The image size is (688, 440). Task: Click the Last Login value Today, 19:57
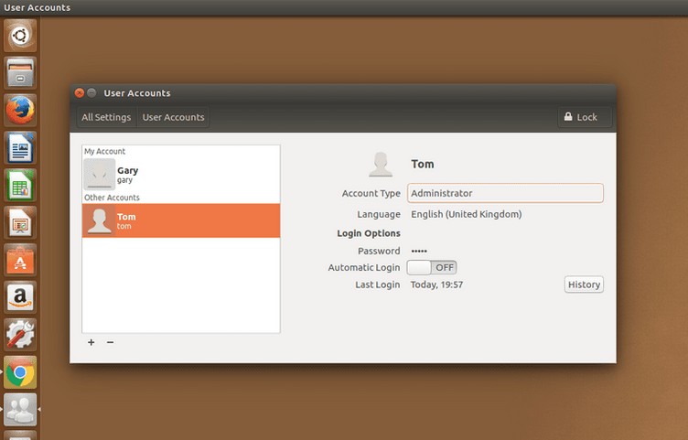pyautogui.click(x=436, y=284)
